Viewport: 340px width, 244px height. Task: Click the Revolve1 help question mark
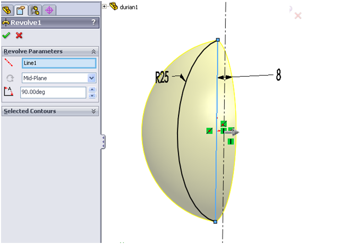93,22
